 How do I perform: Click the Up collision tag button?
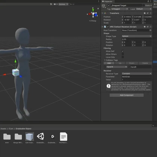tap(120, 63)
